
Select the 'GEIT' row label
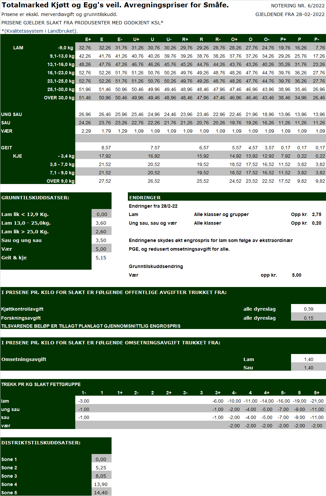coord(7,148)
